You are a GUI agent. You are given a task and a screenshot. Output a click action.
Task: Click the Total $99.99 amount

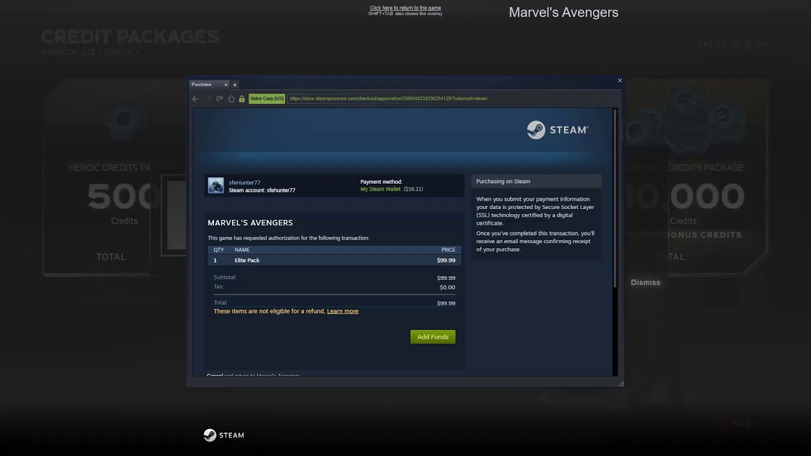pyautogui.click(x=446, y=303)
